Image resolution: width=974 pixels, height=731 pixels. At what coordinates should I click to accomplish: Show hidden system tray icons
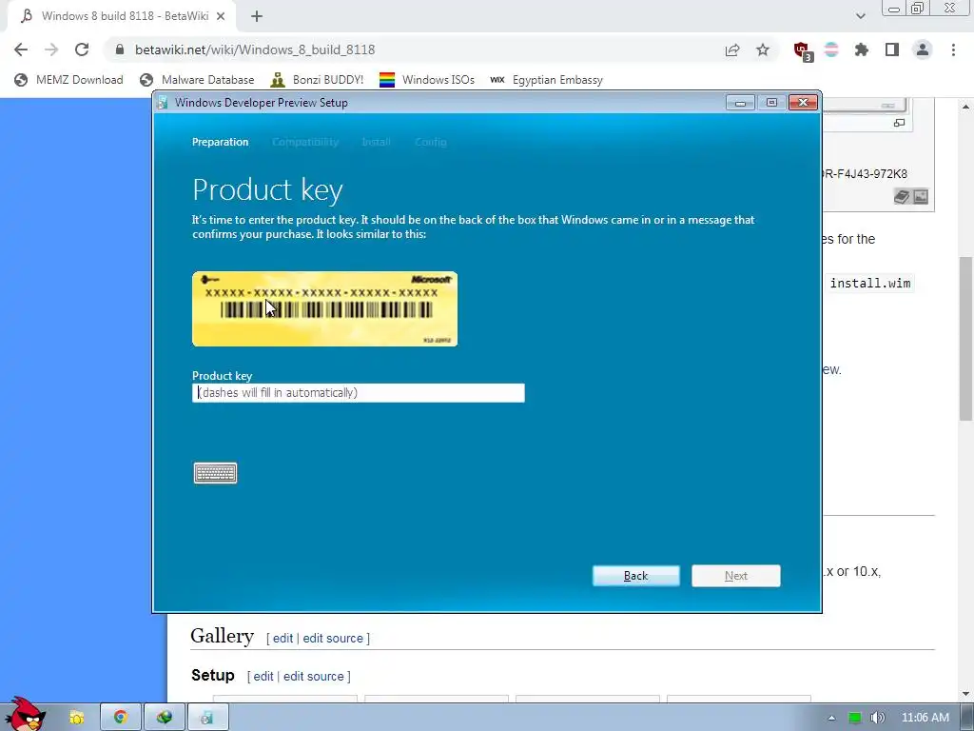(x=831, y=718)
